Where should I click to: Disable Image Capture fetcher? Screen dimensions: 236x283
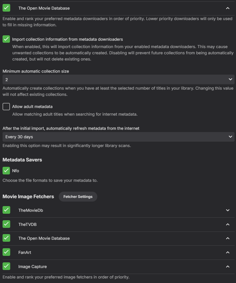6,266
